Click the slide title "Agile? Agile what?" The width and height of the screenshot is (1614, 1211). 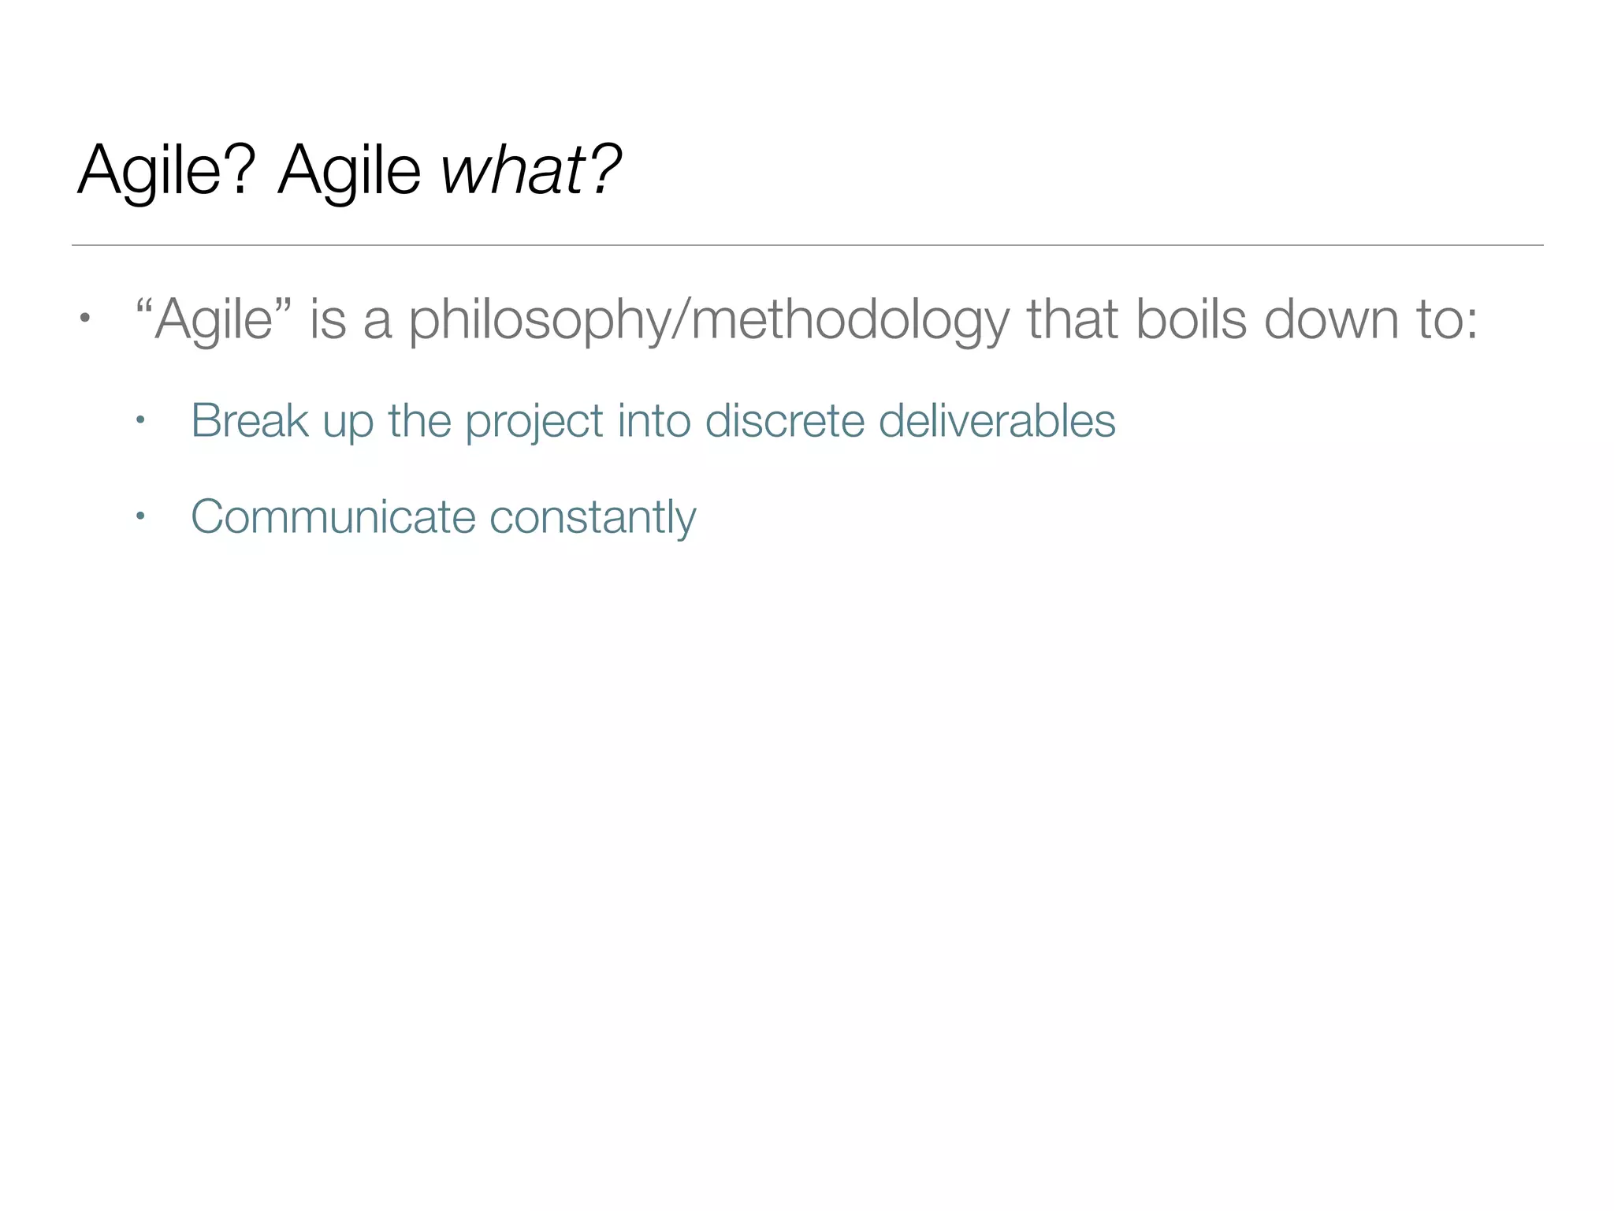click(349, 170)
